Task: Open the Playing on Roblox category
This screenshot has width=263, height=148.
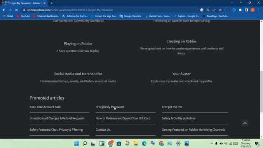Action: tap(78, 44)
